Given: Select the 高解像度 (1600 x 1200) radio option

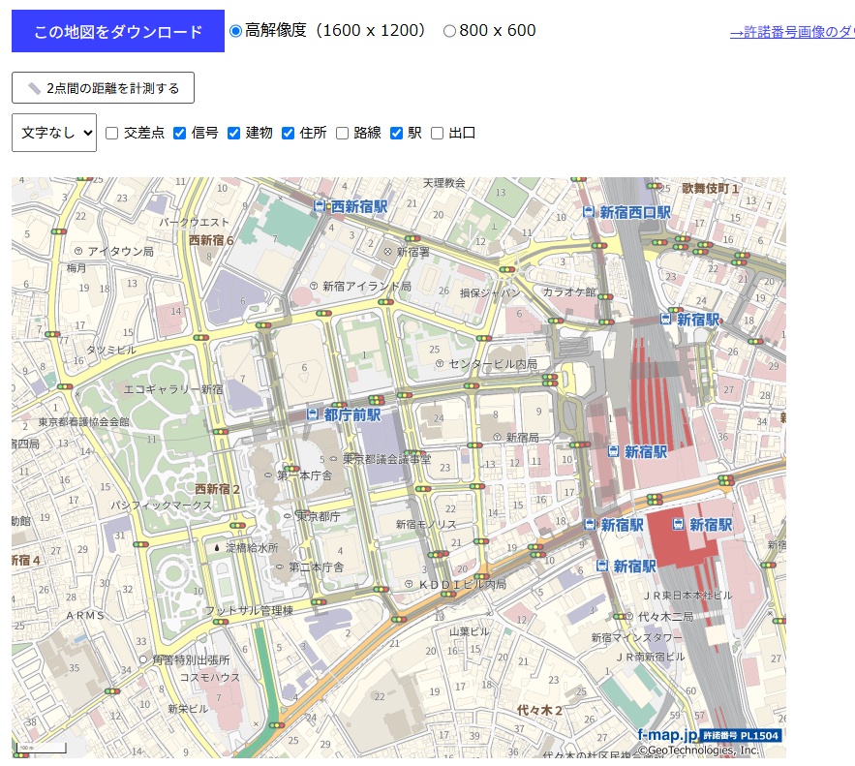Looking at the screenshot, I should click(235, 31).
